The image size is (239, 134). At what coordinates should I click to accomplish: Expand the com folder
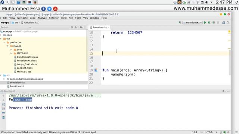[11, 50]
